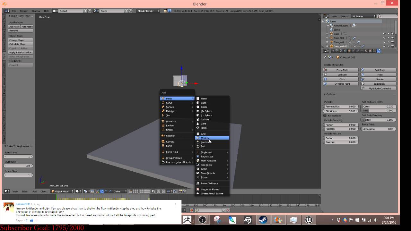This screenshot has width=411, height=231.
Task: Click the OBS icon in taskbar
Action: [202, 220]
